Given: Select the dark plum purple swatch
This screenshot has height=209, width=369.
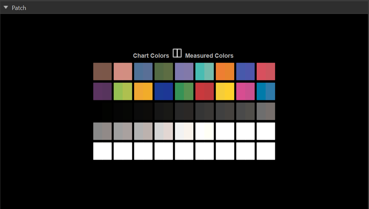Looking at the screenshot, I should [x=102, y=91].
